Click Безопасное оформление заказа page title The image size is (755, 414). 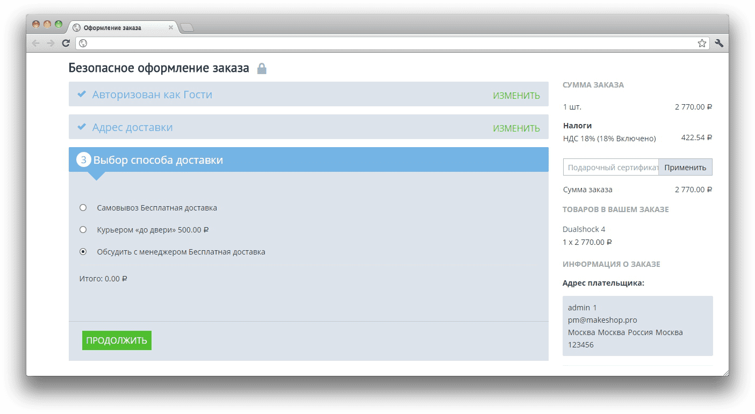[x=159, y=68]
